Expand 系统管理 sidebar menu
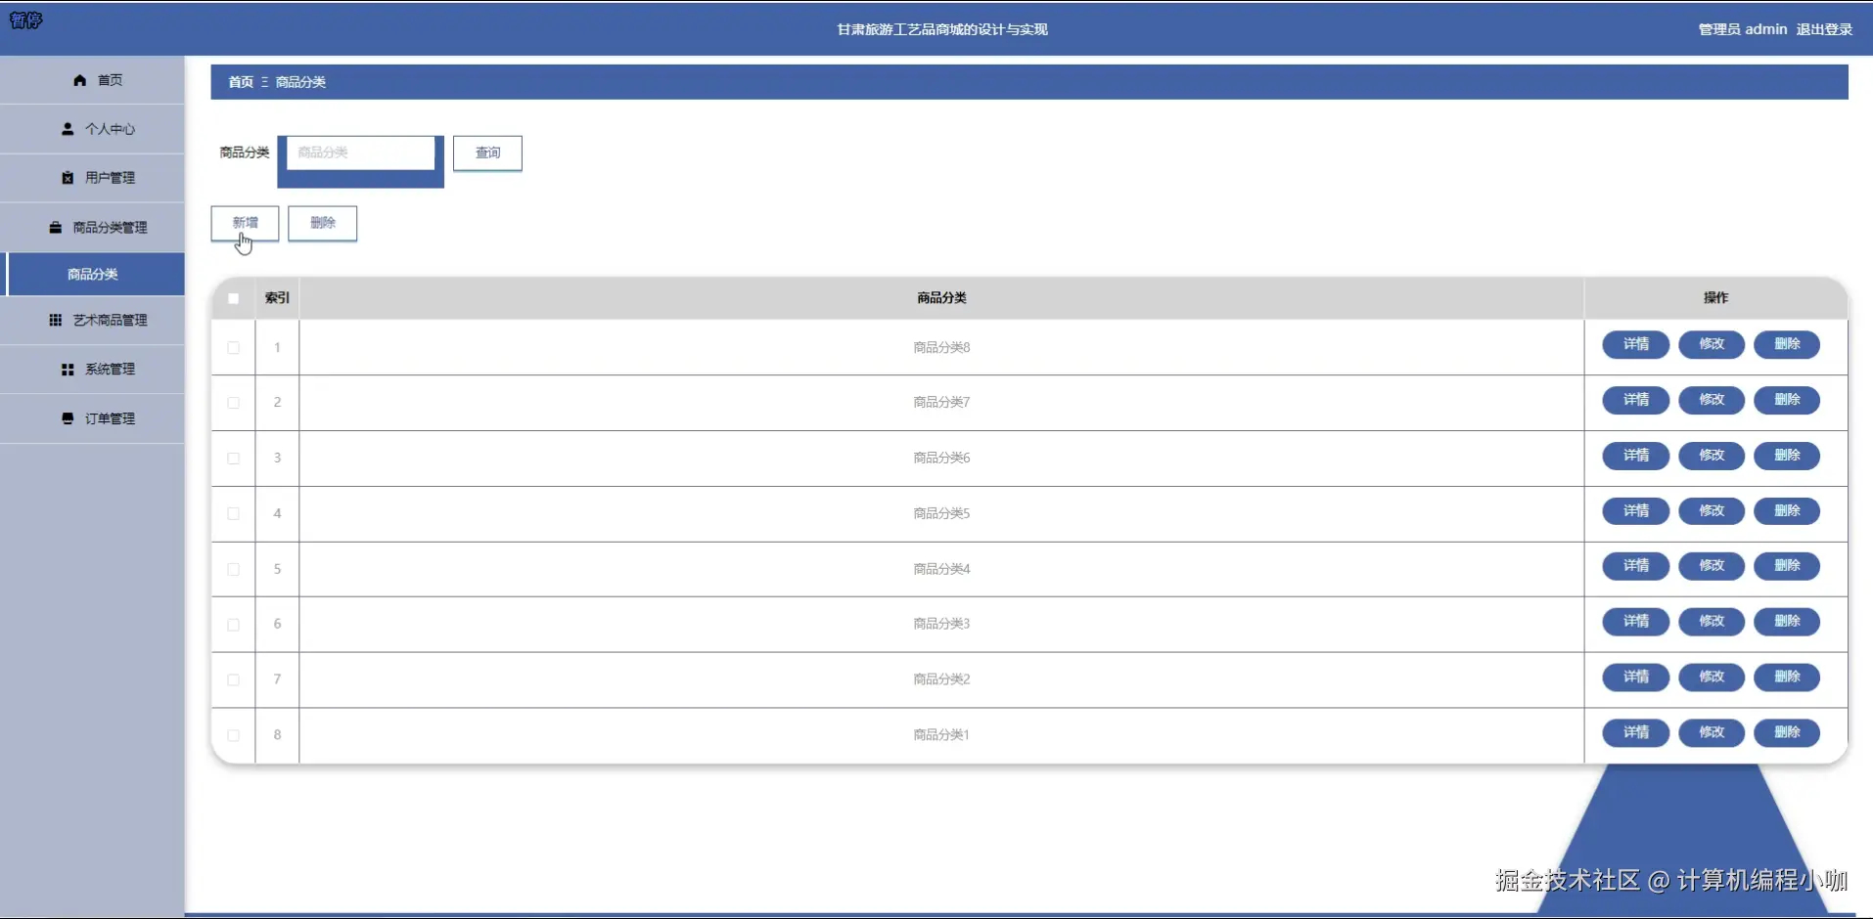1873x919 pixels. (x=92, y=370)
